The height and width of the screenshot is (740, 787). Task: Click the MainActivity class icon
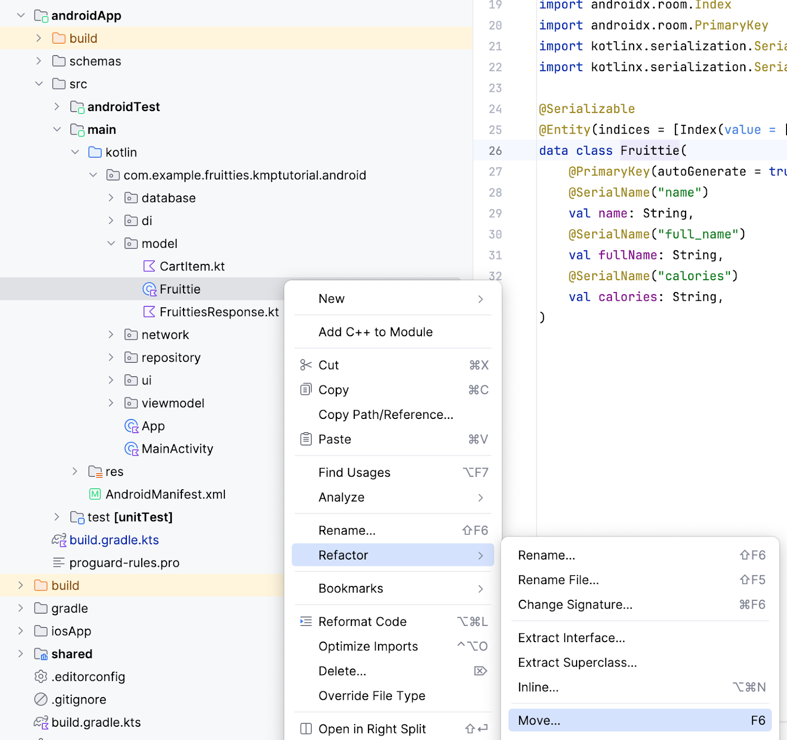click(x=131, y=448)
